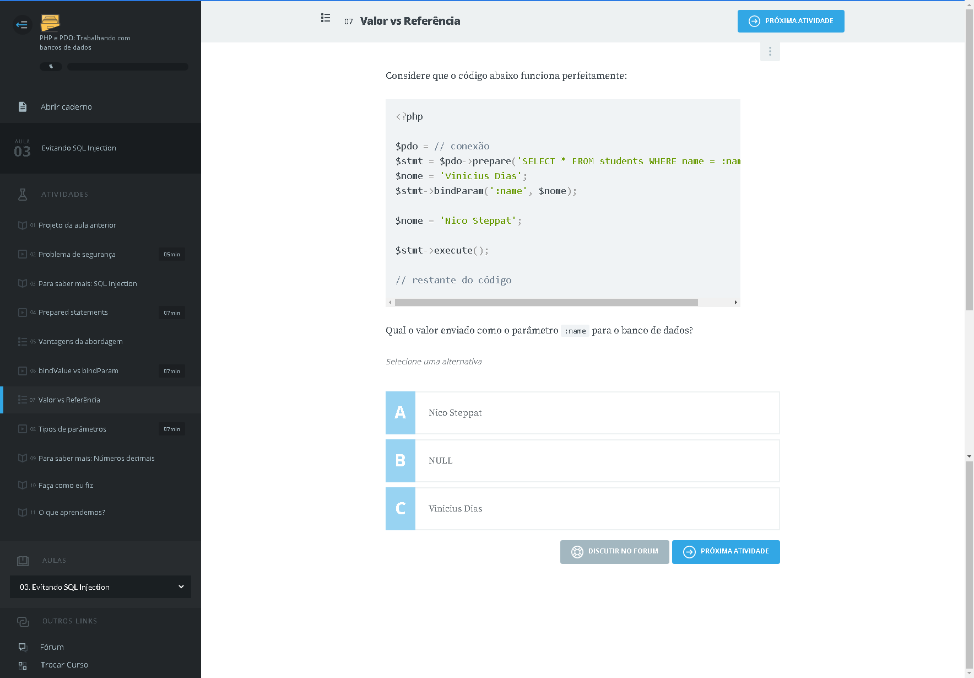Click the Trocar Curso icon
The height and width of the screenshot is (678, 974).
point(23,665)
